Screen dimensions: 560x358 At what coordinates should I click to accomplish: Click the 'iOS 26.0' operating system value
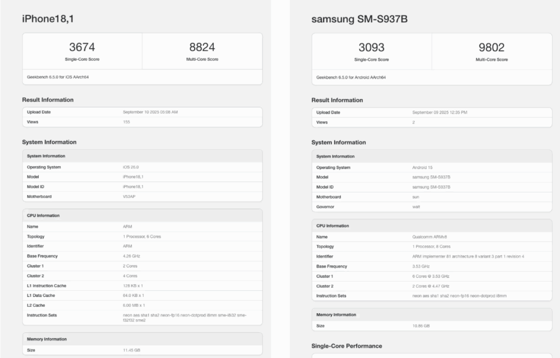pos(131,167)
